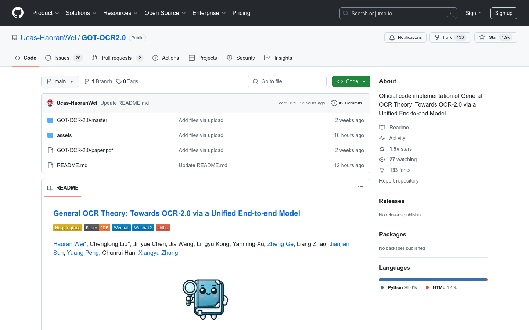The width and height of the screenshot is (529, 330).
Task: Select the README tab heading
Action: (x=63, y=188)
